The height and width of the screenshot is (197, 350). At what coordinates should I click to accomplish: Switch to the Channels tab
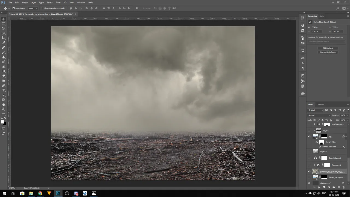320,104
